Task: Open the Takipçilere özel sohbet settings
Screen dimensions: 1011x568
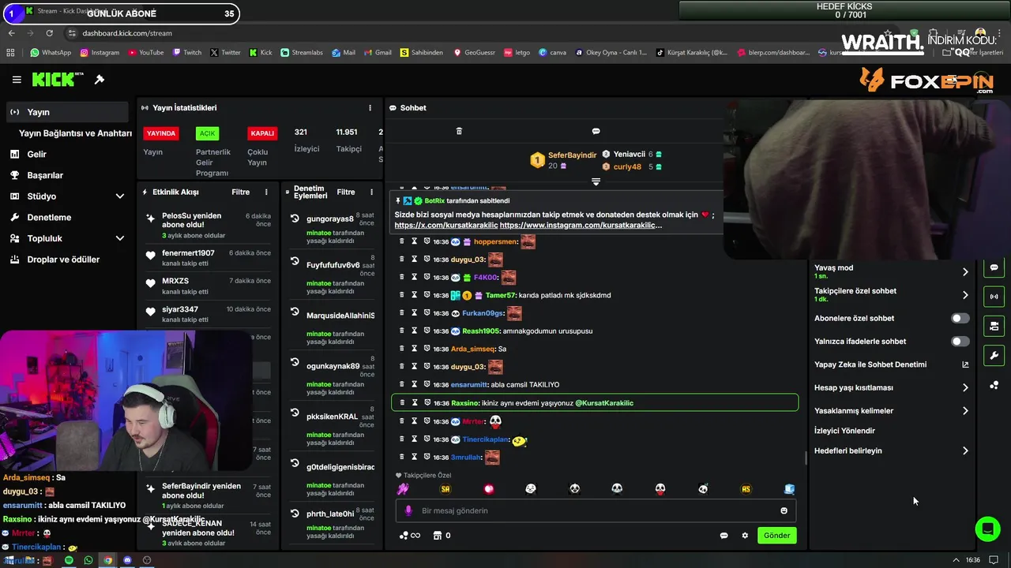Action: click(x=891, y=295)
